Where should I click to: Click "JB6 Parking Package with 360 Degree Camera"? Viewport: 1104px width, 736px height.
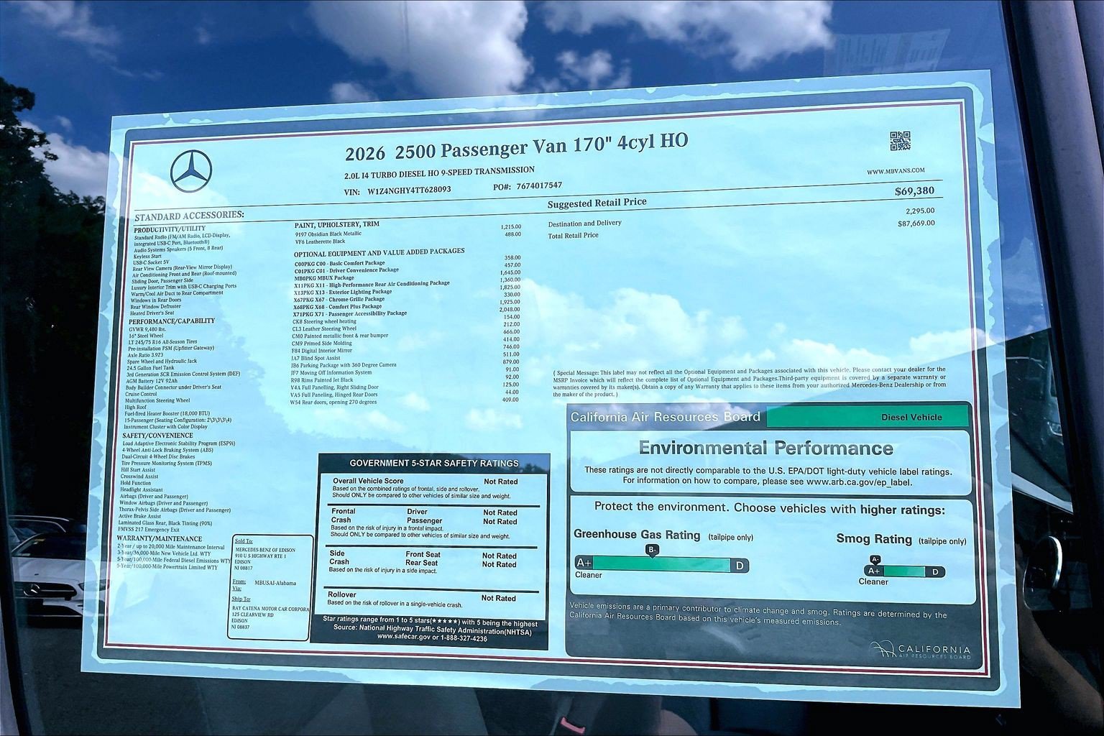(344, 365)
